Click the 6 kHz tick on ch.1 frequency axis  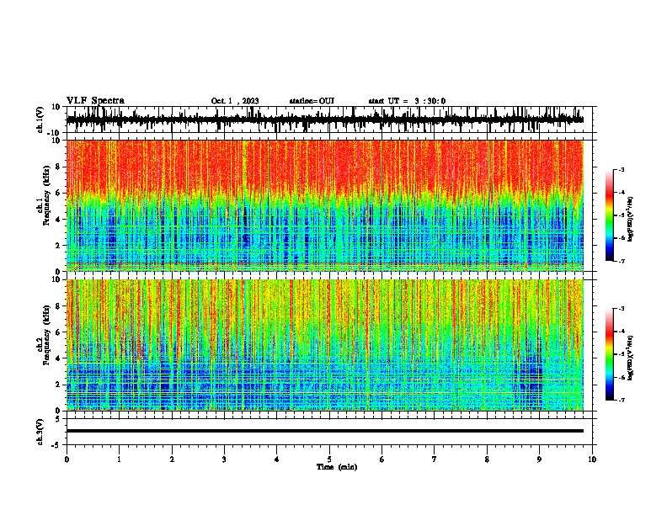[59, 193]
